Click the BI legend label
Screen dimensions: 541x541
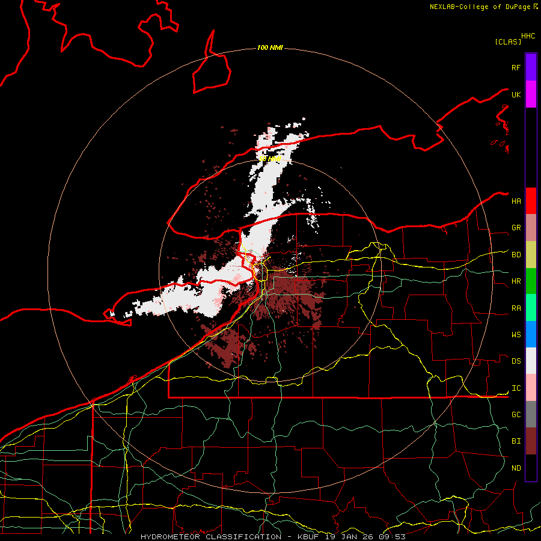pyautogui.click(x=516, y=441)
